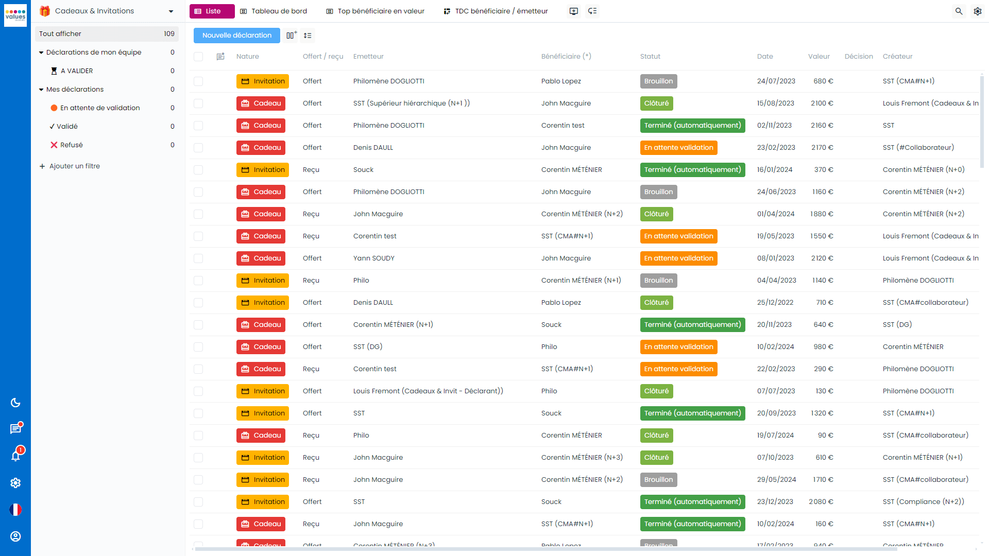Click the 'Nouvelle déclaration' button
Viewport: 989px width, 556px height.
click(x=237, y=36)
